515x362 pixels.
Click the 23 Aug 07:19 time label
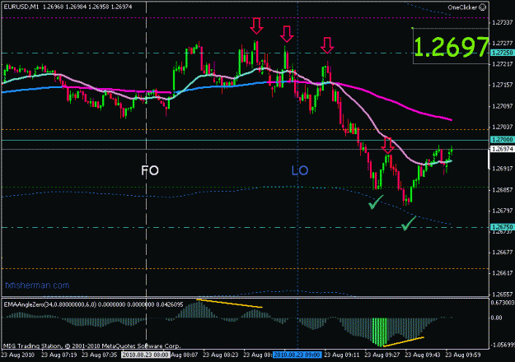pyautogui.click(x=59, y=355)
